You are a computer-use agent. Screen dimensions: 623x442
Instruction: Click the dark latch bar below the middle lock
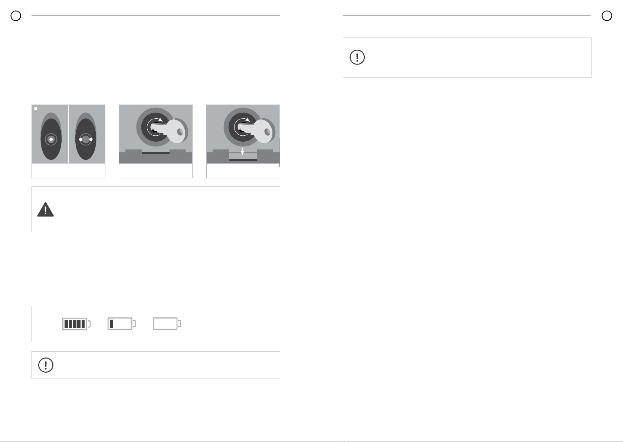pyautogui.click(x=155, y=153)
